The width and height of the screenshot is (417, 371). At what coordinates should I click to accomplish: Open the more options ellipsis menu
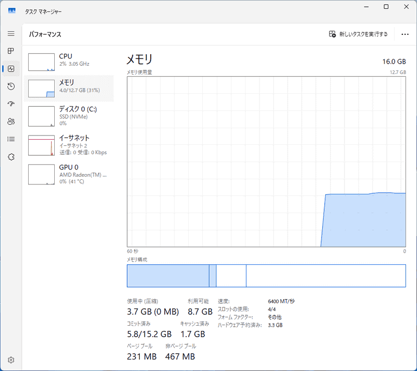[405, 34]
